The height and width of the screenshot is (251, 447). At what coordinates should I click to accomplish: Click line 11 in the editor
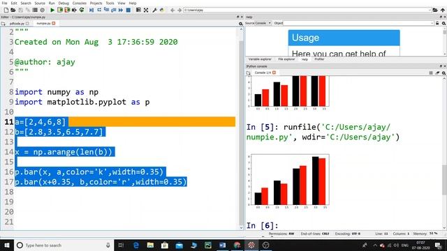tap(125, 122)
